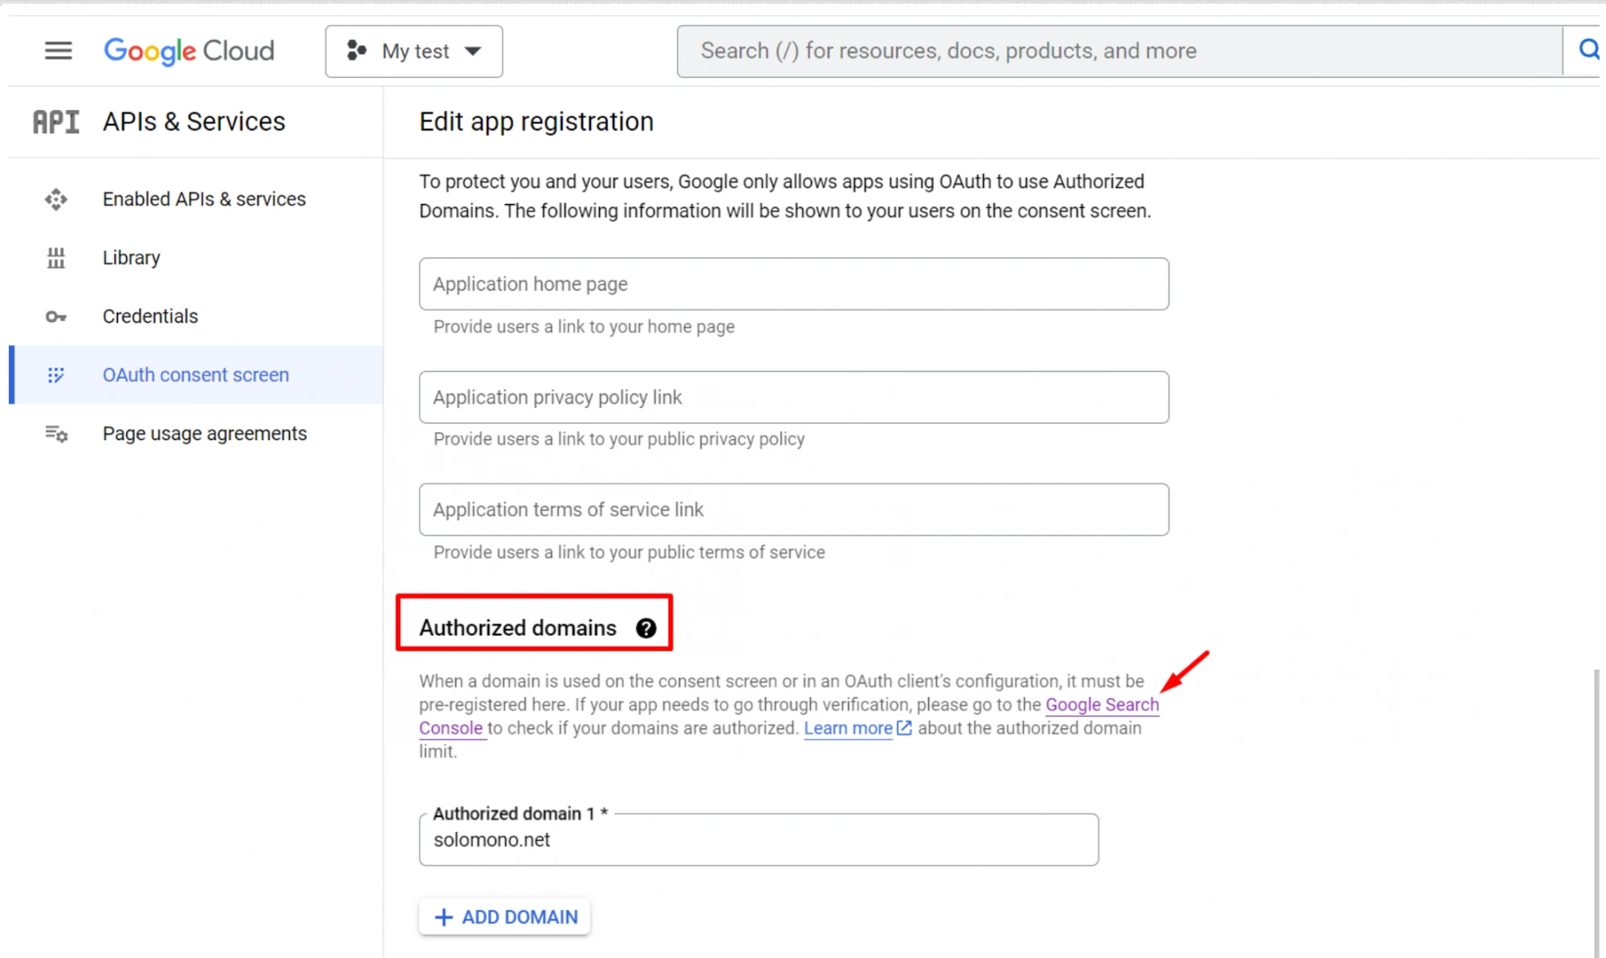The image size is (1606, 958).
Task: Open the My test project dropdown
Action: [414, 51]
